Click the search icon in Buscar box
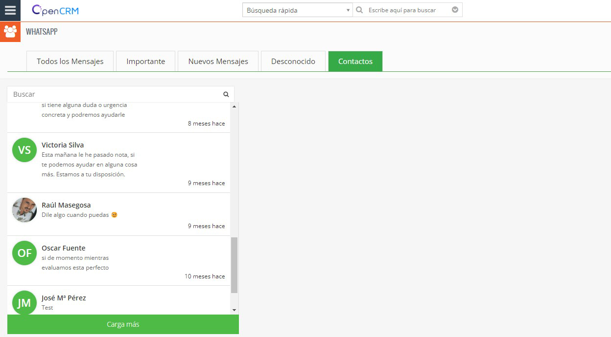The image size is (611, 337). 226,94
